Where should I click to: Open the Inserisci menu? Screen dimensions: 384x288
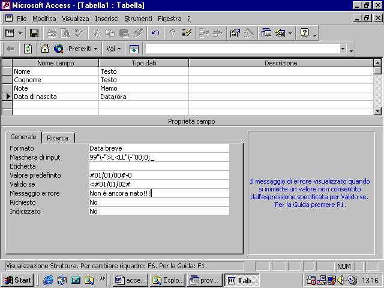coord(107,19)
